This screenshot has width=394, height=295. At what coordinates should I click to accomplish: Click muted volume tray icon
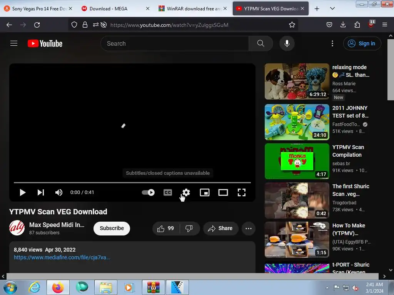(x=355, y=288)
